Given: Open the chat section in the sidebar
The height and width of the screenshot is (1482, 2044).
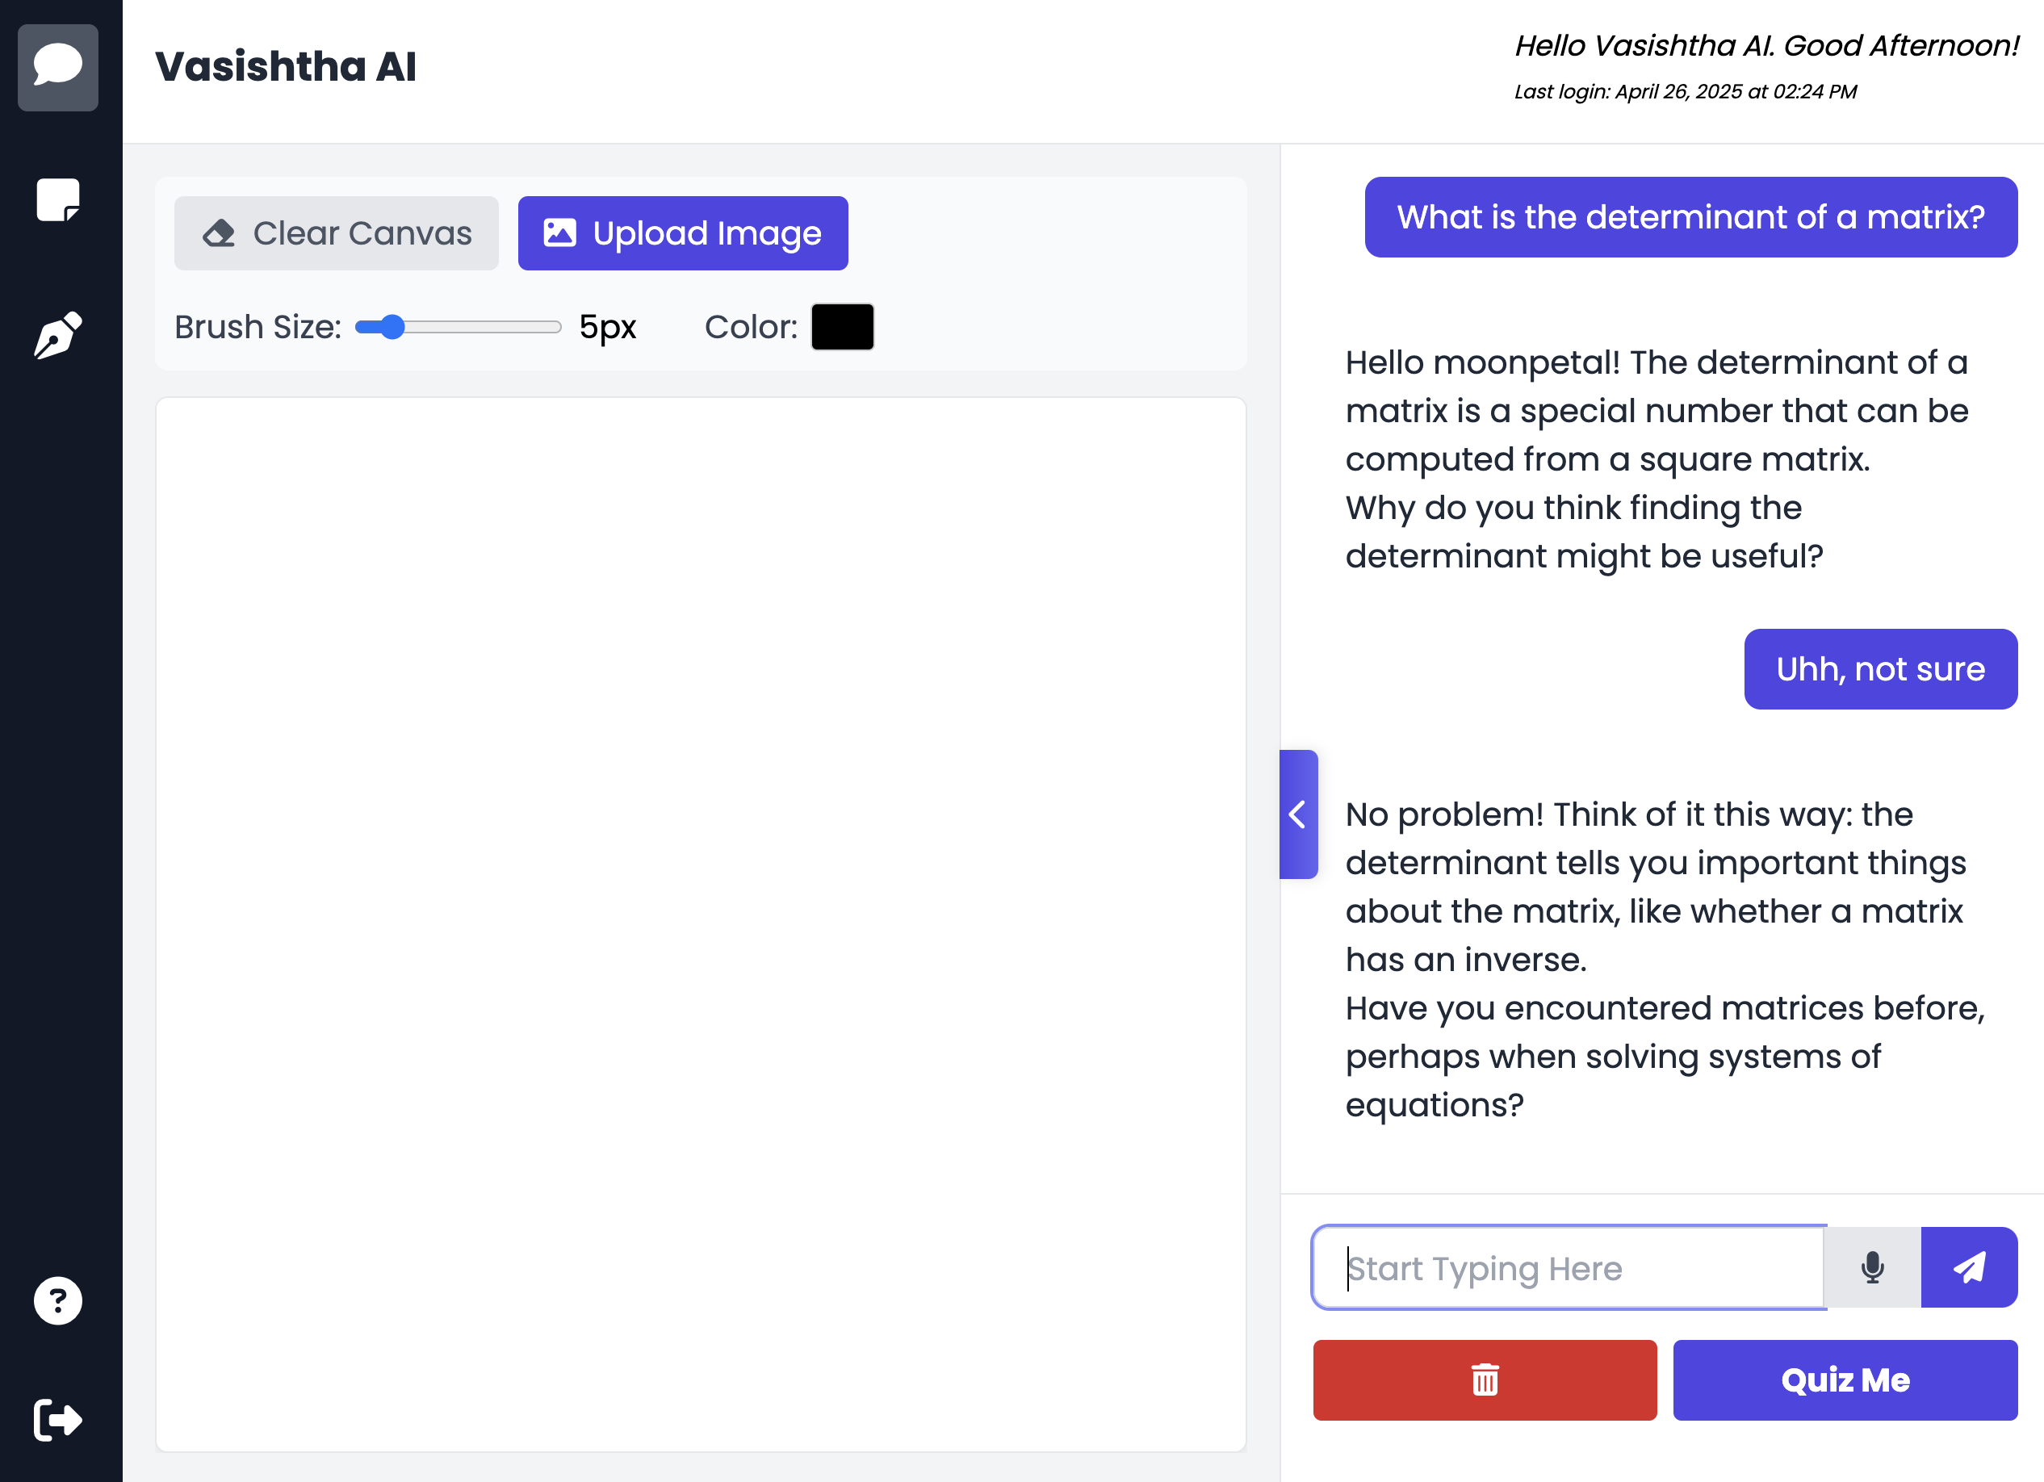Looking at the screenshot, I should click(57, 68).
